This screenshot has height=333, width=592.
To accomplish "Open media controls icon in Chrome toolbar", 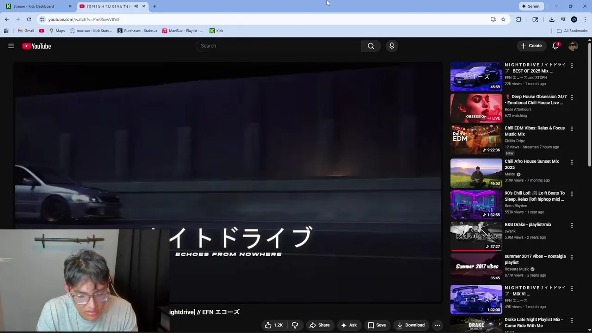I will coord(563,19).
